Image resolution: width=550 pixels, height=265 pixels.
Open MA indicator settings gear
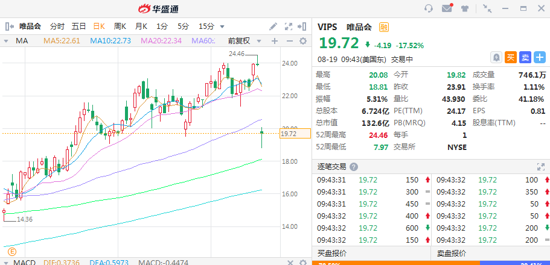pyautogui.click(x=302, y=42)
